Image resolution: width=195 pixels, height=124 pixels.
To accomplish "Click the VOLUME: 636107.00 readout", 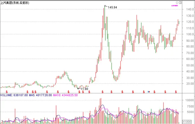I will [14, 95].
